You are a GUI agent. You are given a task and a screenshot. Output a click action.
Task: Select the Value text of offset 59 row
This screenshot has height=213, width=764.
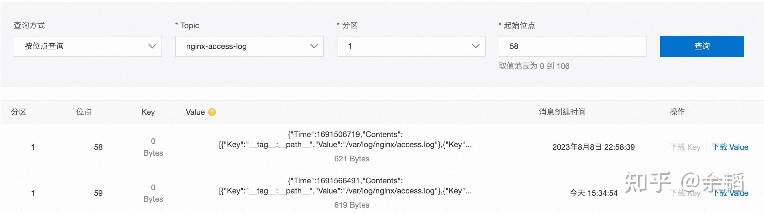pyautogui.click(x=345, y=186)
